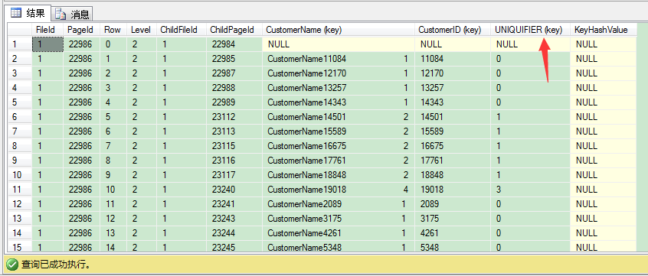
Task: Click the CustomerName4261 cell
Action: 339,232
